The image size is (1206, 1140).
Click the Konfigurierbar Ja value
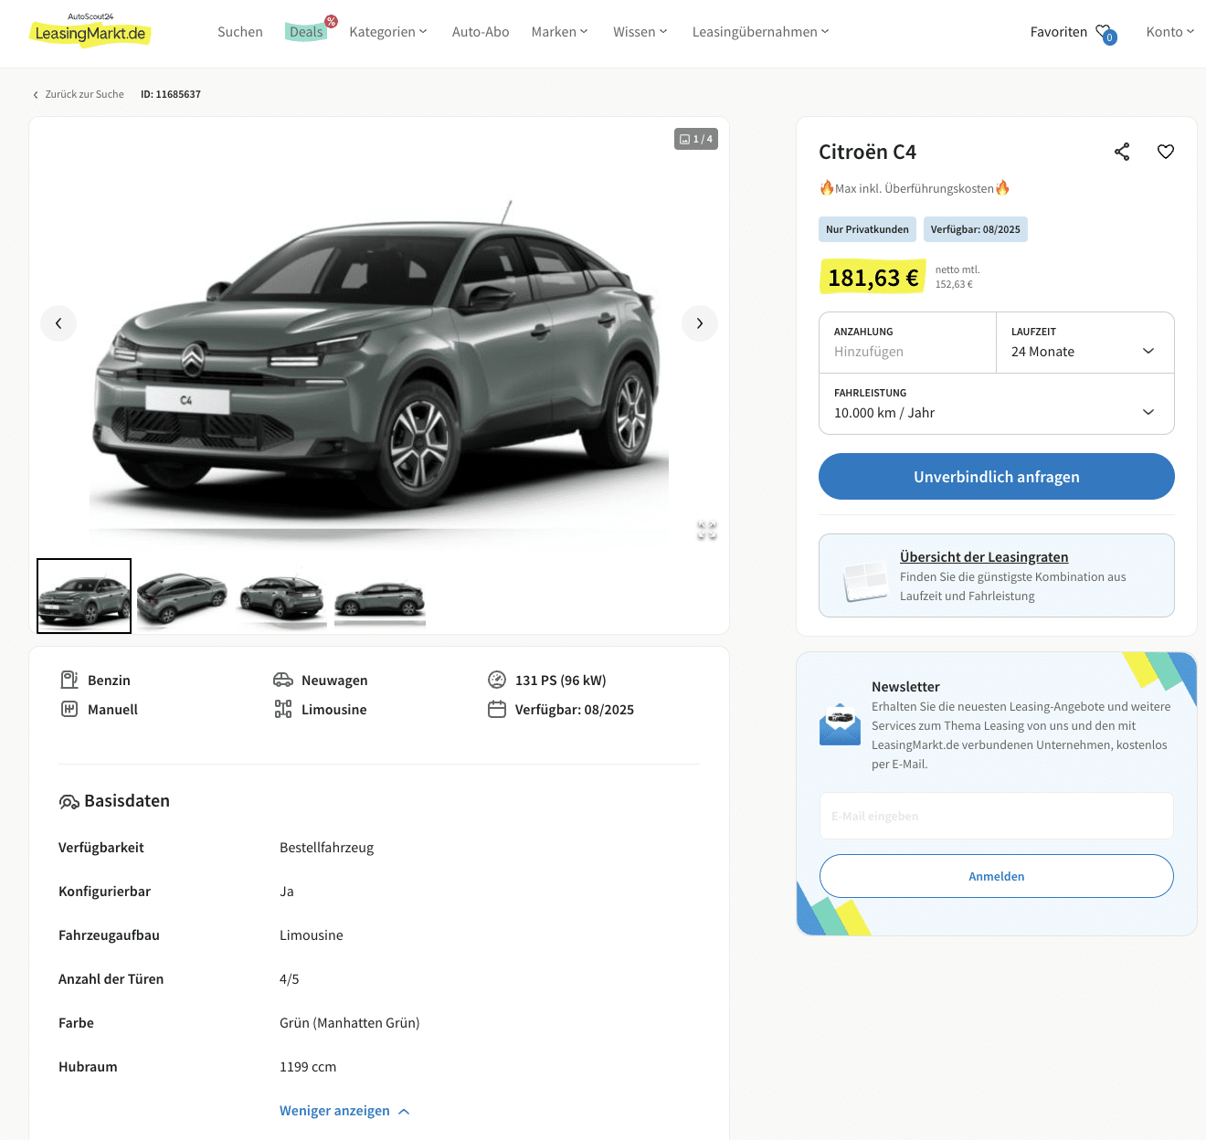coord(287,892)
